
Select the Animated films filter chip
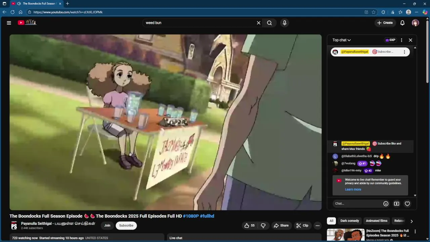[377, 221]
